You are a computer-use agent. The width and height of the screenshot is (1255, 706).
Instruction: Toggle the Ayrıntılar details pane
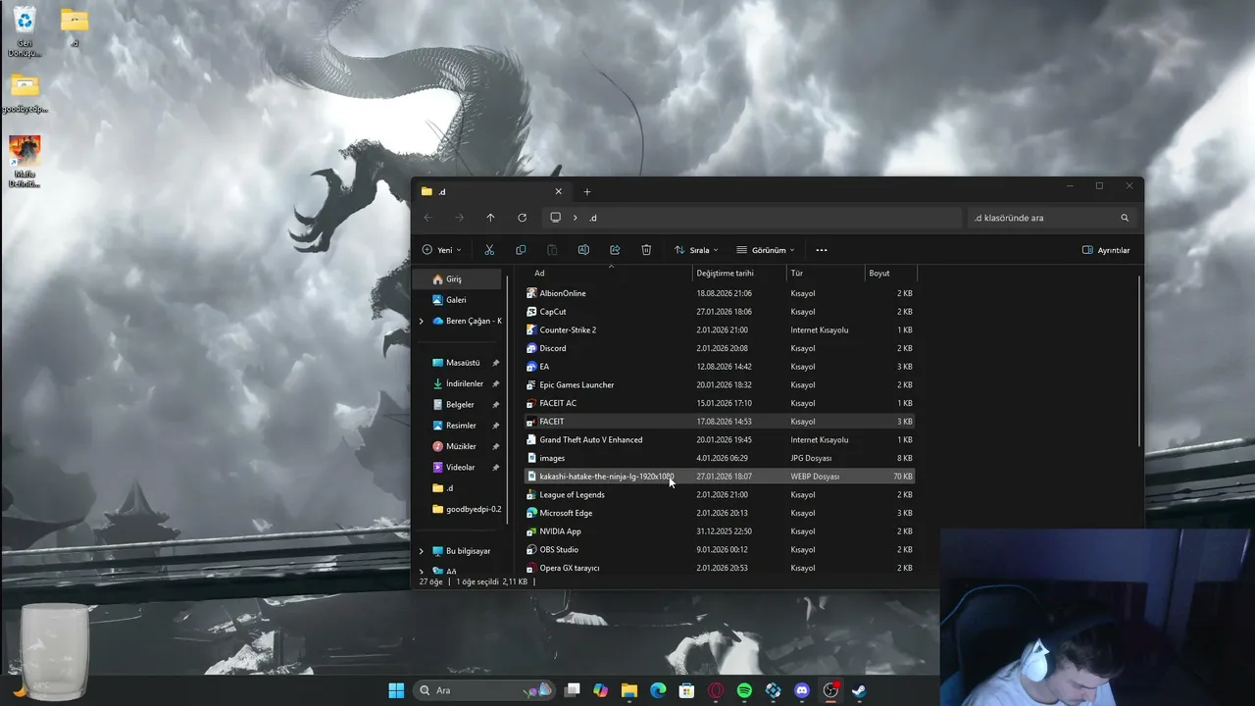click(x=1106, y=250)
